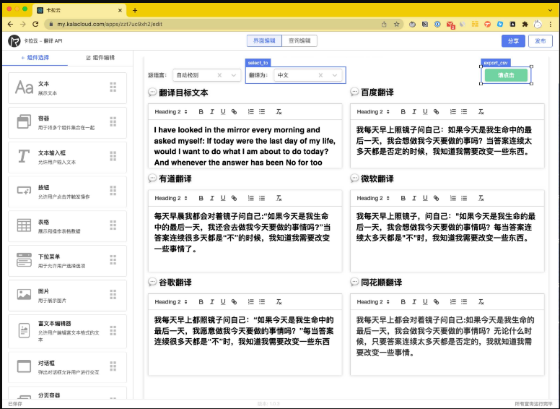Click italic icon in 谷歌翻译 editor

tap(211, 302)
